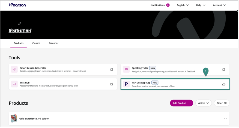Viewport: 239px width, 128px height.
Task: Click the PEP Desktop App P icon
Action: point(126,84)
